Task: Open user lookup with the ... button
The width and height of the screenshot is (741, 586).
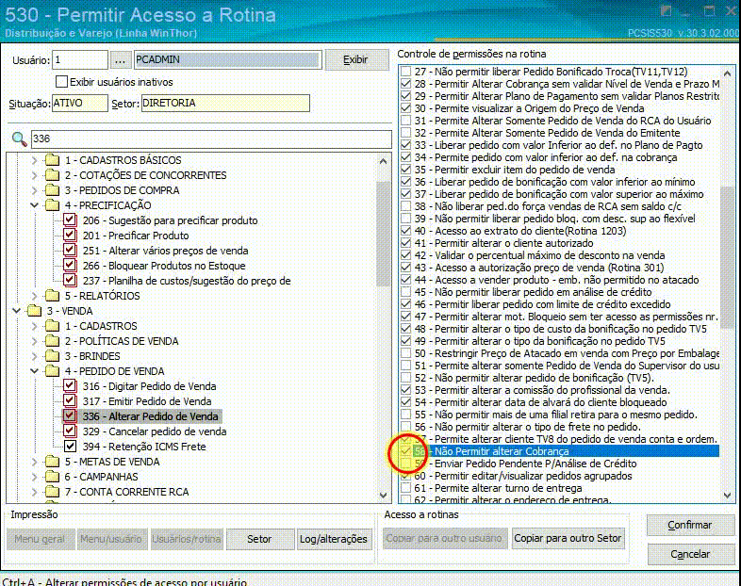Action: click(x=120, y=60)
